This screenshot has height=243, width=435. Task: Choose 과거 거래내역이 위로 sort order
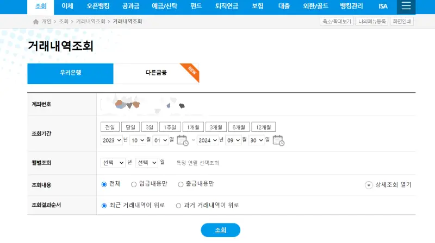point(178,206)
